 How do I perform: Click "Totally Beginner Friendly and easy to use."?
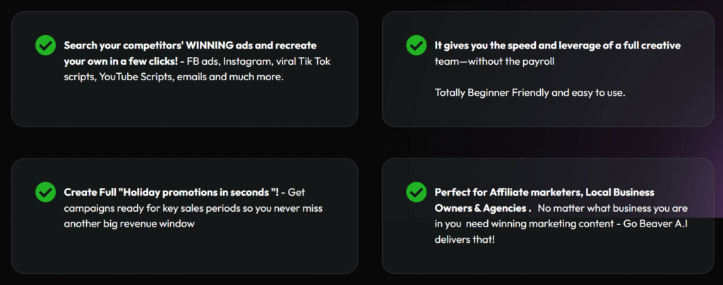[530, 93]
